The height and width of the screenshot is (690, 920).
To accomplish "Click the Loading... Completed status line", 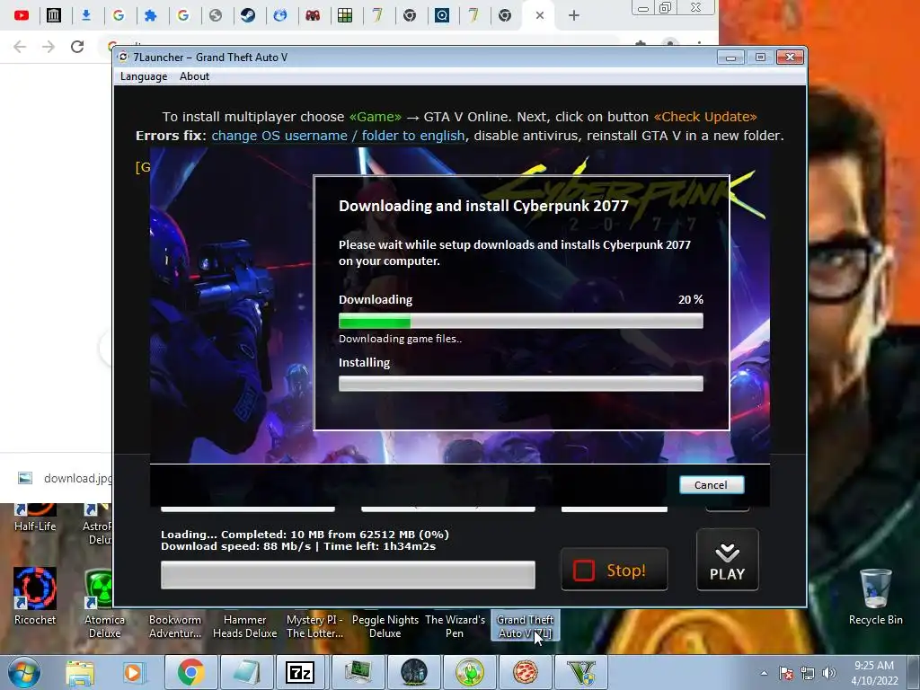I will click(305, 535).
